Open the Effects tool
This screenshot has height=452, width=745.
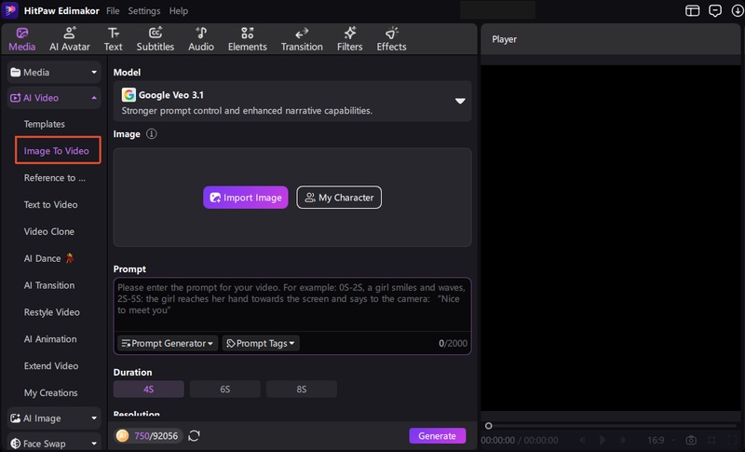coord(391,39)
